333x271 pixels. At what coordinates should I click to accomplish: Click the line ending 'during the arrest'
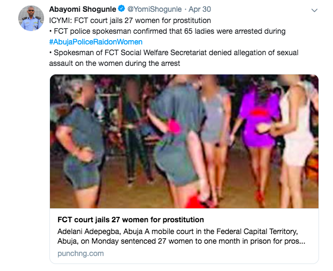114,63
